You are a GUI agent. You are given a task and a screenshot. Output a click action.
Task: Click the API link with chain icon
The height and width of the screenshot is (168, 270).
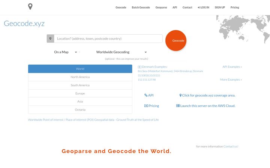(149, 95)
